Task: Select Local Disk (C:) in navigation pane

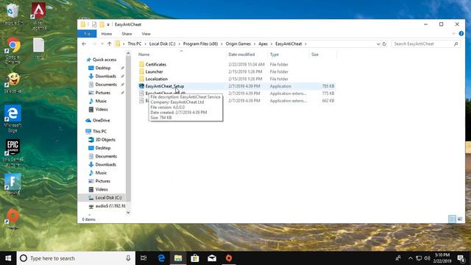Action: pos(108,198)
